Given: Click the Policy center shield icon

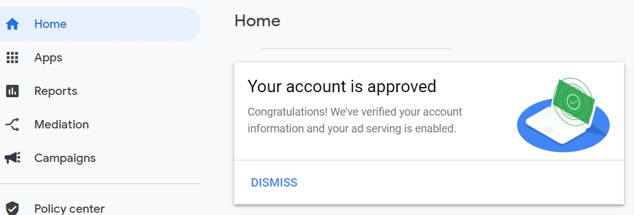Looking at the screenshot, I should pos(12,208).
